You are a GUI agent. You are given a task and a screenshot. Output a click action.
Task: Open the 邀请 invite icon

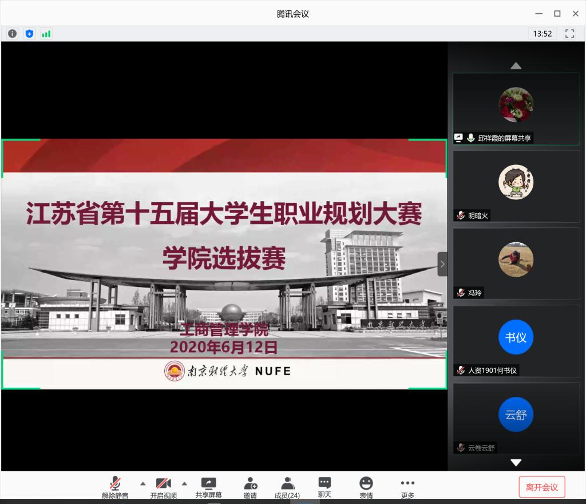point(250,487)
